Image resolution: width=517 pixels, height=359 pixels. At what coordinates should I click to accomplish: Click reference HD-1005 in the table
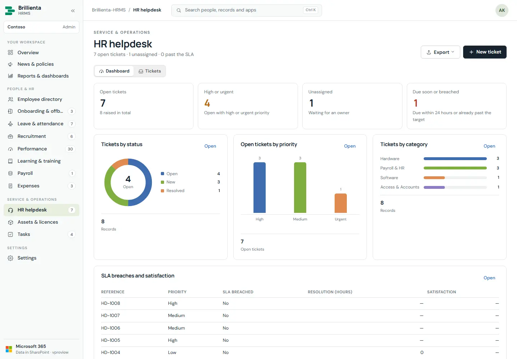(x=111, y=340)
